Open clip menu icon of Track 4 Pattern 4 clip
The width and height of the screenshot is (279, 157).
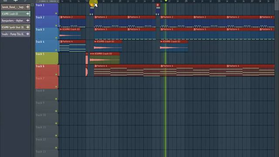61,41
